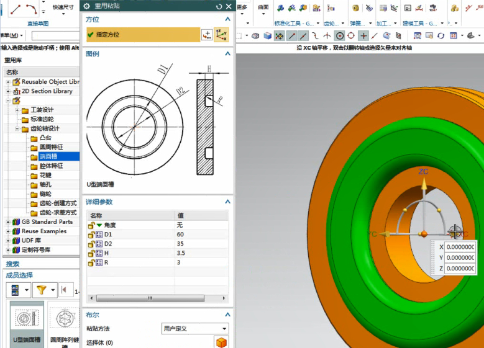This screenshot has height=348, width=484.
Task: Toggle the lock on the D2 parameter
Action: 91,244
